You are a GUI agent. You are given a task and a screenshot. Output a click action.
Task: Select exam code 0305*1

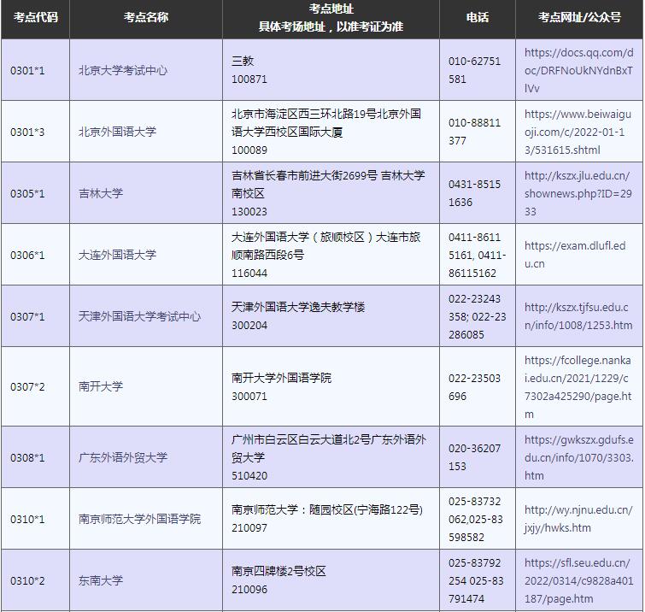[x=27, y=193]
